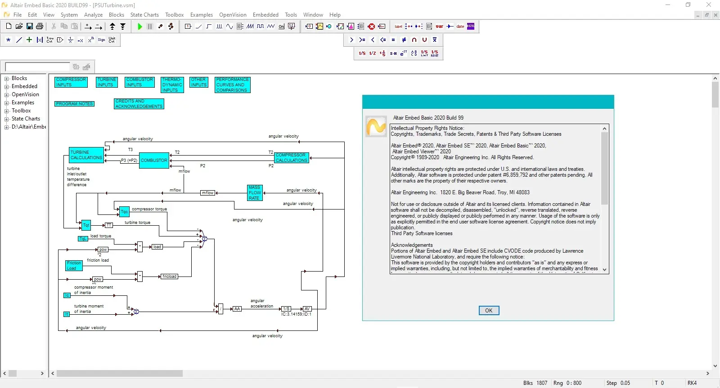Screen dimensions: 720x388
Task: Create a new diagram with the blank page icon
Action: pyautogui.click(x=9, y=27)
